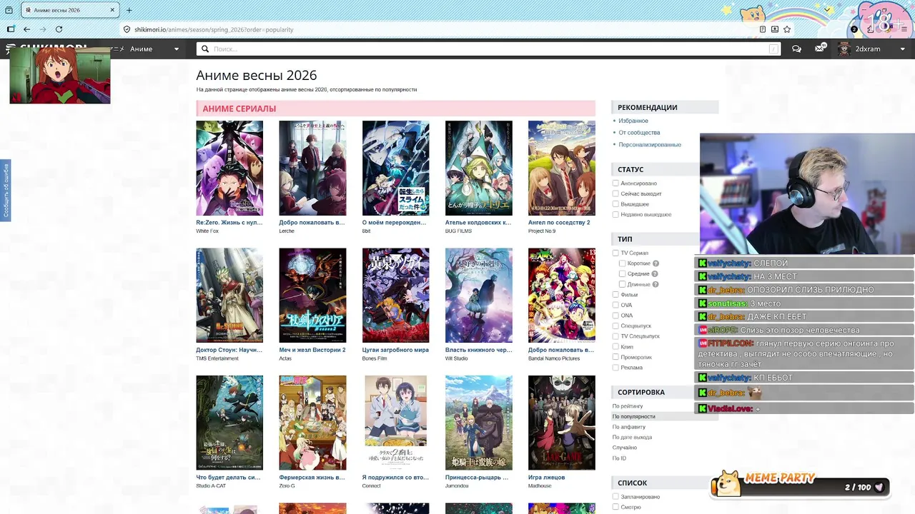This screenshot has width=915, height=514.
Task: Show help for Длинные type
Action: [x=656, y=284]
